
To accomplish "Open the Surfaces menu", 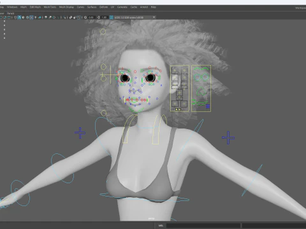I will [92, 7].
